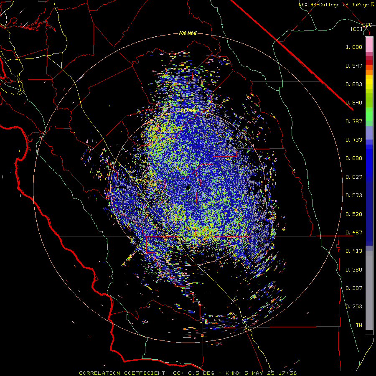Screen dimensions: 376x376
Task: Pick the pink segment of the color scale
Action: [369, 45]
